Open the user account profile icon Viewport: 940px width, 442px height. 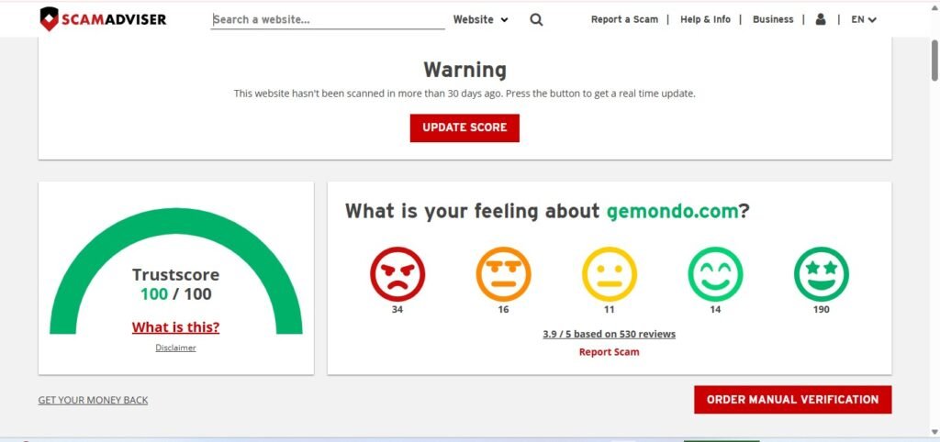point(821,19)
